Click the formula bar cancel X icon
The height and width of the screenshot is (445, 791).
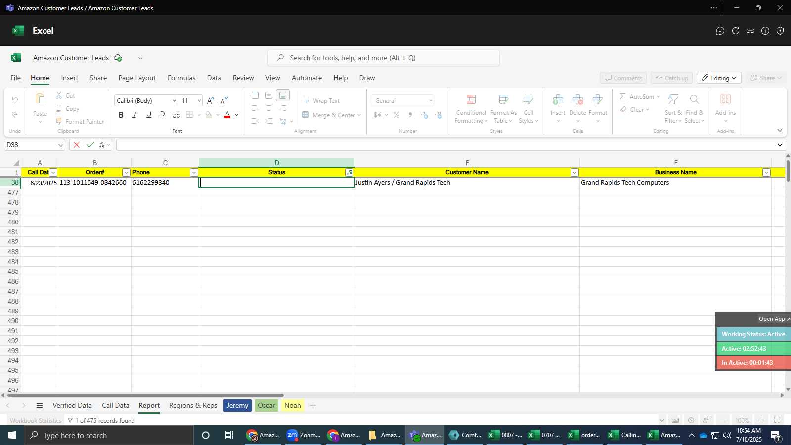click(76, 145)
